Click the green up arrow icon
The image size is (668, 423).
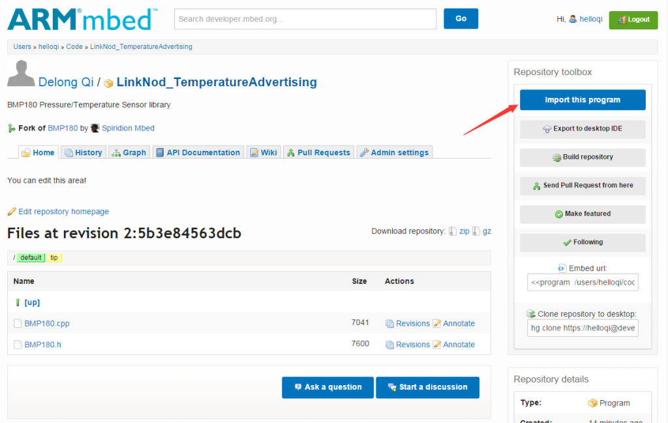pos(18,302)
